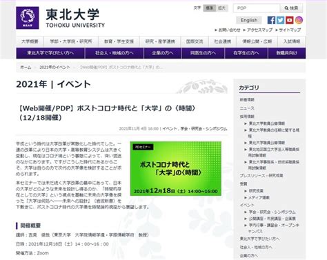
Task: Select the 企業の方へ purple tab
Action: 163,53
